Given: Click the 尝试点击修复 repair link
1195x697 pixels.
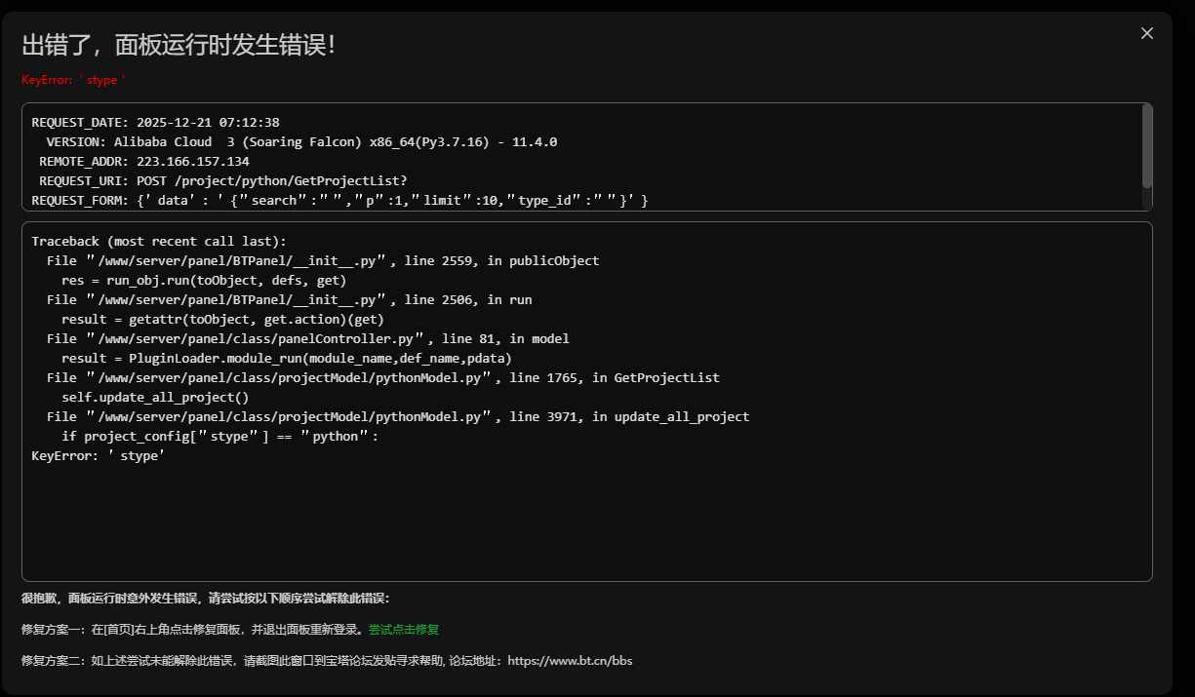Looking at the screenshot, I should coord(403,630).
